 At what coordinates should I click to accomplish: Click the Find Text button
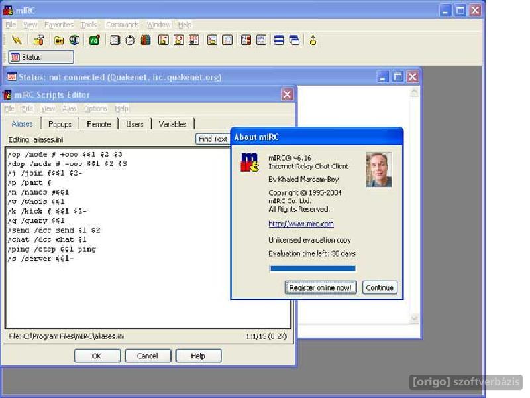(213, 139)
